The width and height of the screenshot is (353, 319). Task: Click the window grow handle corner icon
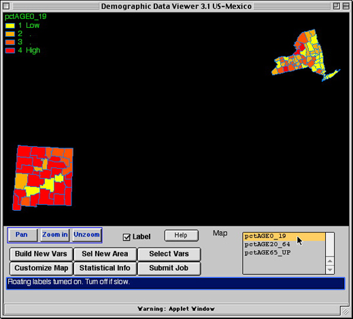[345, 312]
